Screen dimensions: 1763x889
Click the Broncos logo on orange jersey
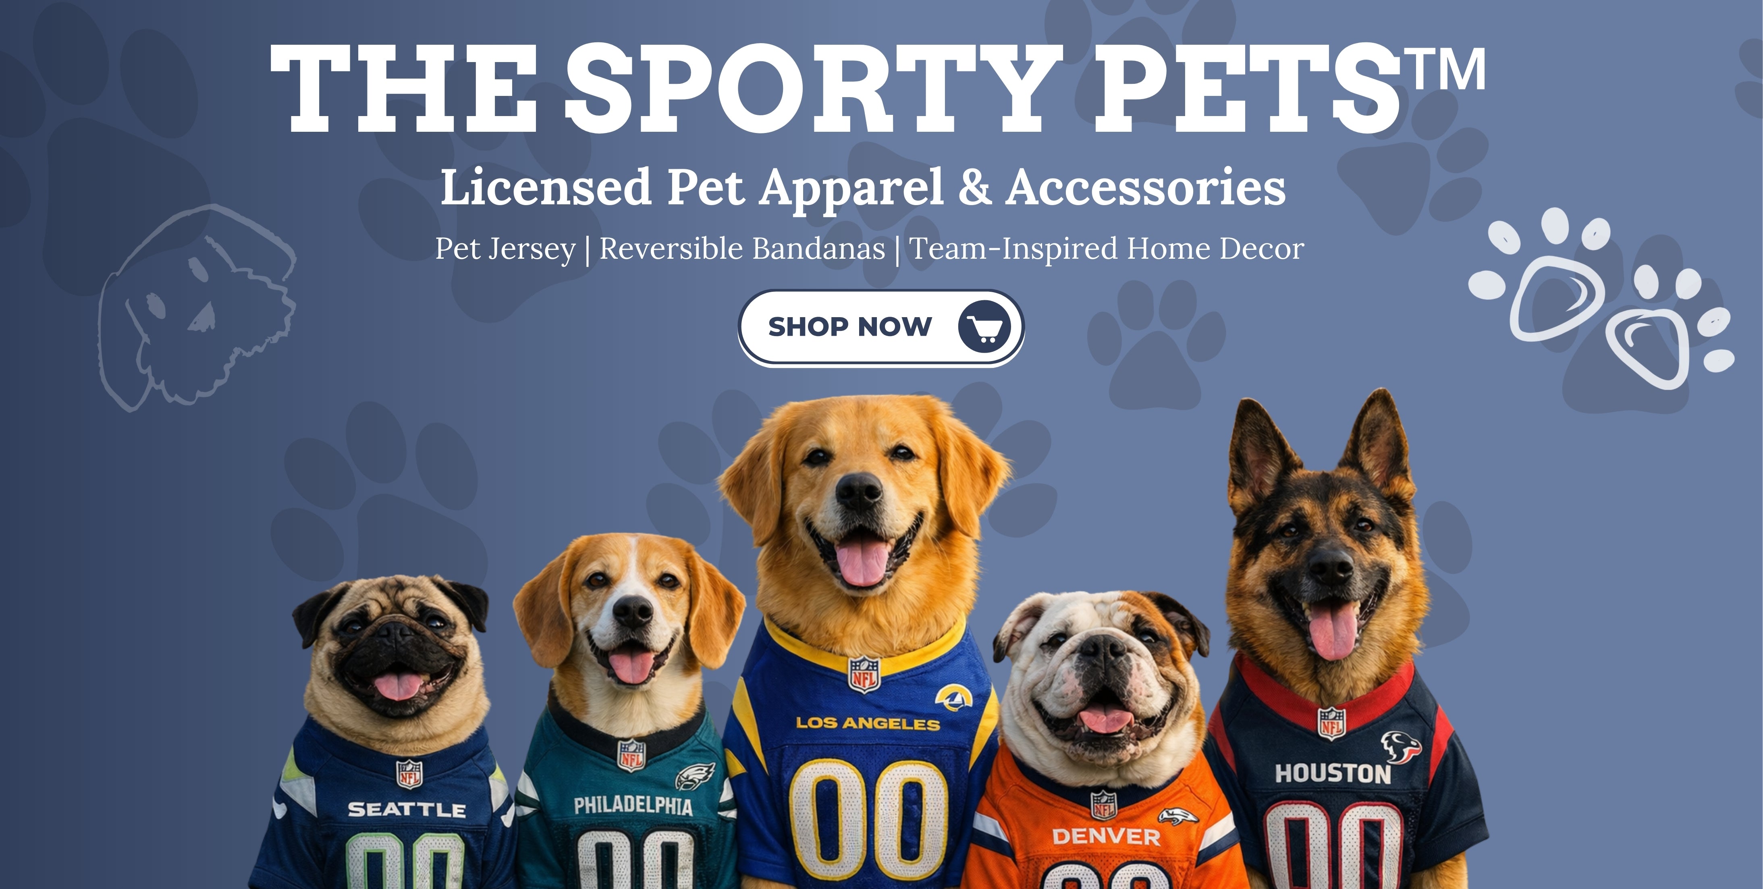click(1177, 816)
